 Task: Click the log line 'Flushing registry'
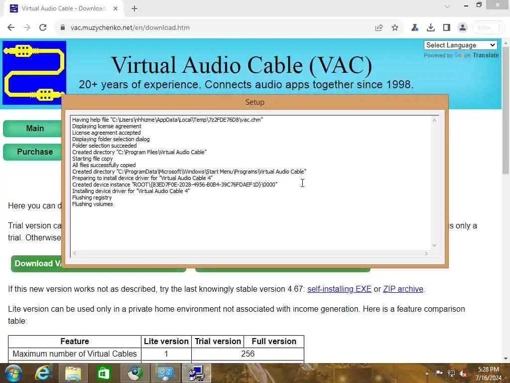pos(92,197)
